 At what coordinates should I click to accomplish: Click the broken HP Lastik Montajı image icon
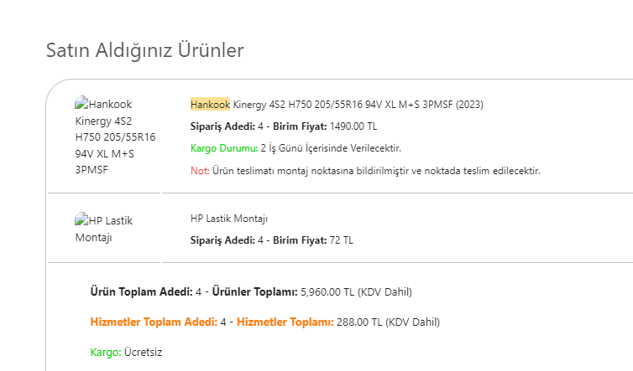(x=81, y=219)
